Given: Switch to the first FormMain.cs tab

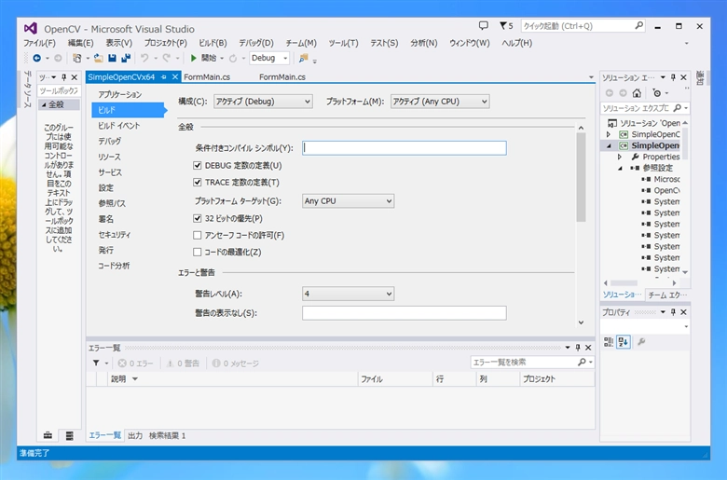Looking at the screenshot, I should [x=207, y=77].
